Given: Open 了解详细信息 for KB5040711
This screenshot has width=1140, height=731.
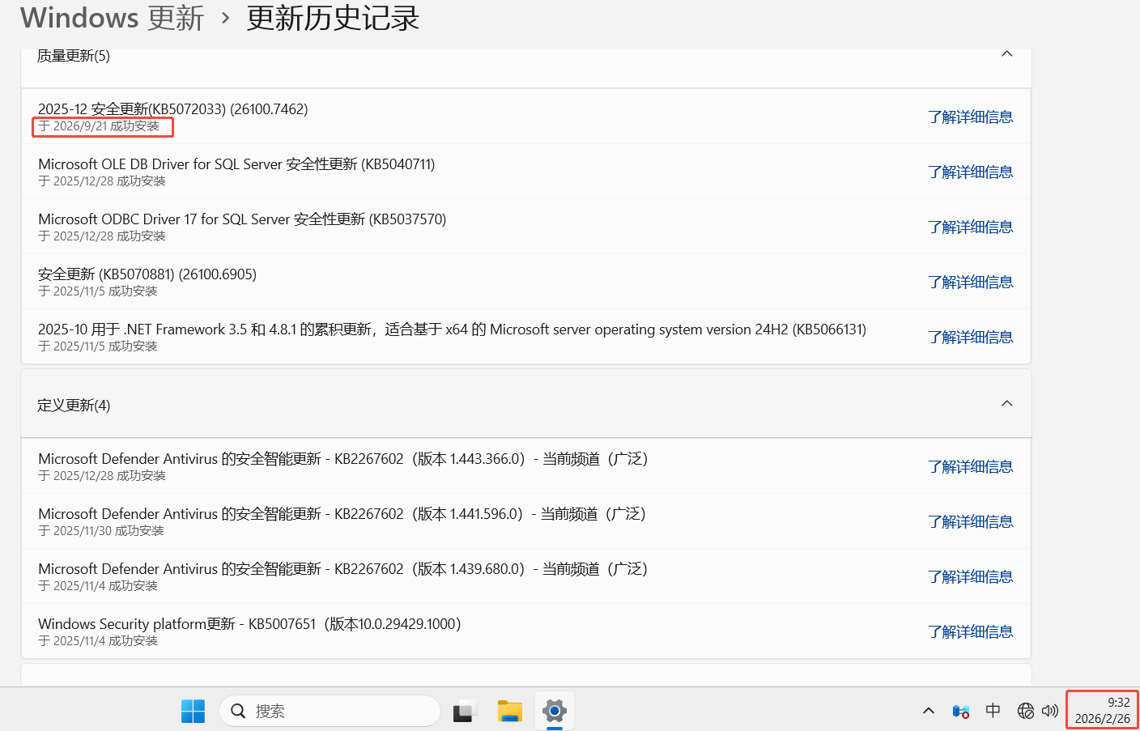Looking at the screenshot, I should pos(971,172).
